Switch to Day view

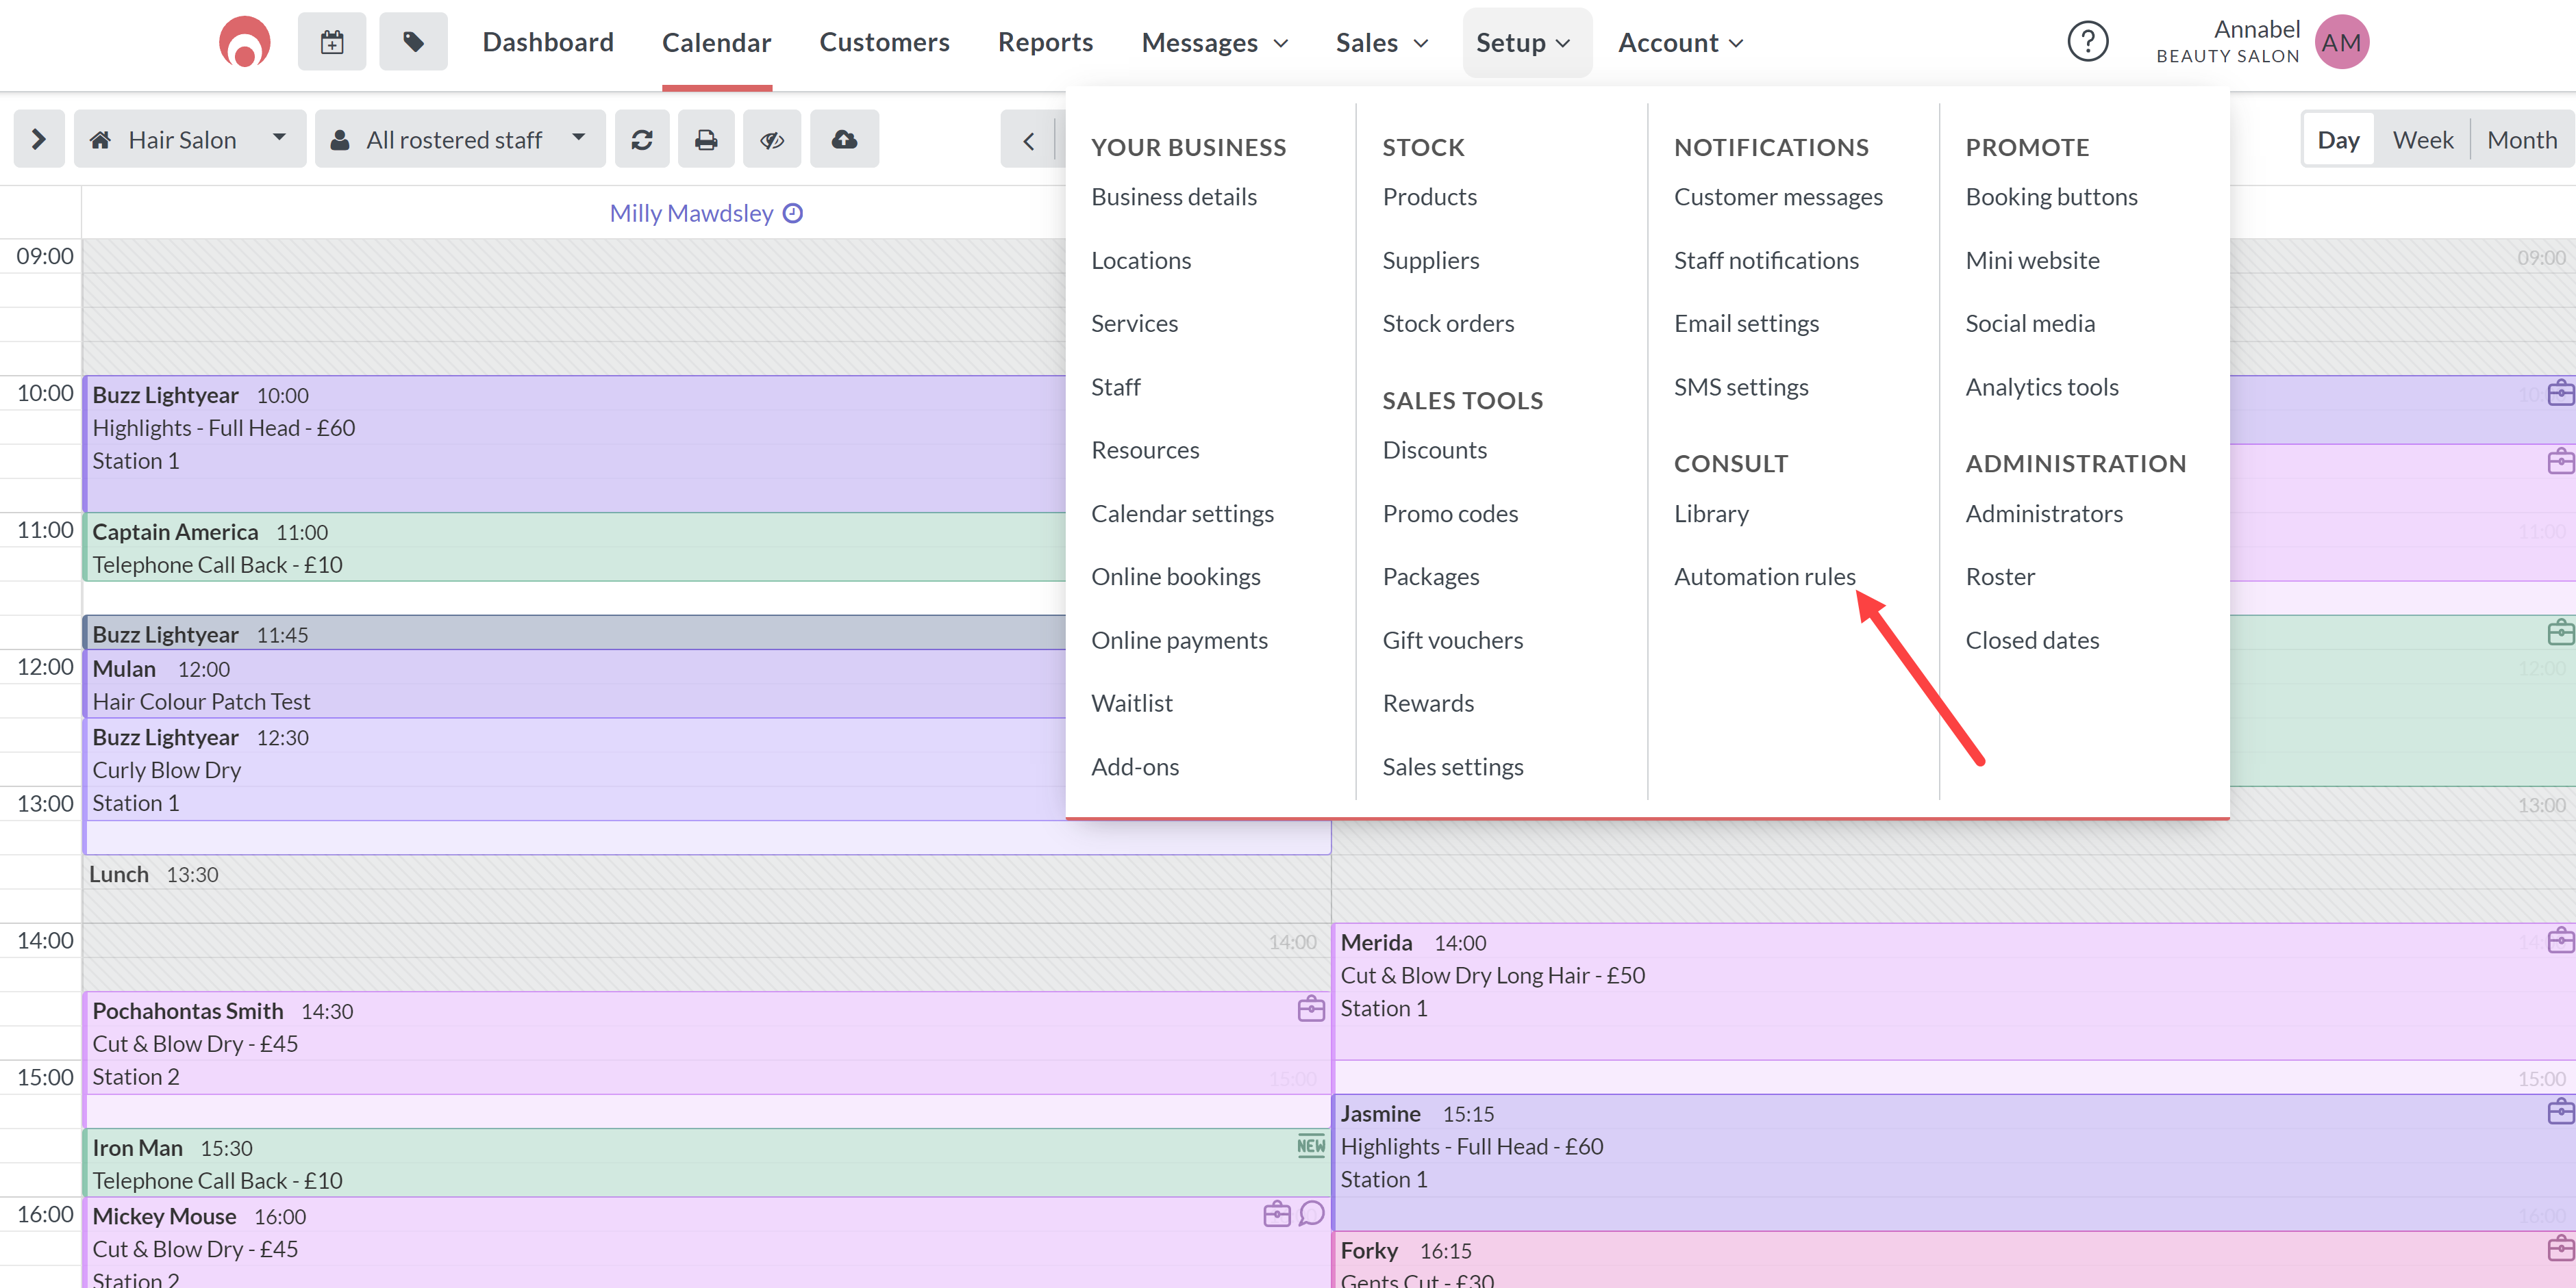2338,140
